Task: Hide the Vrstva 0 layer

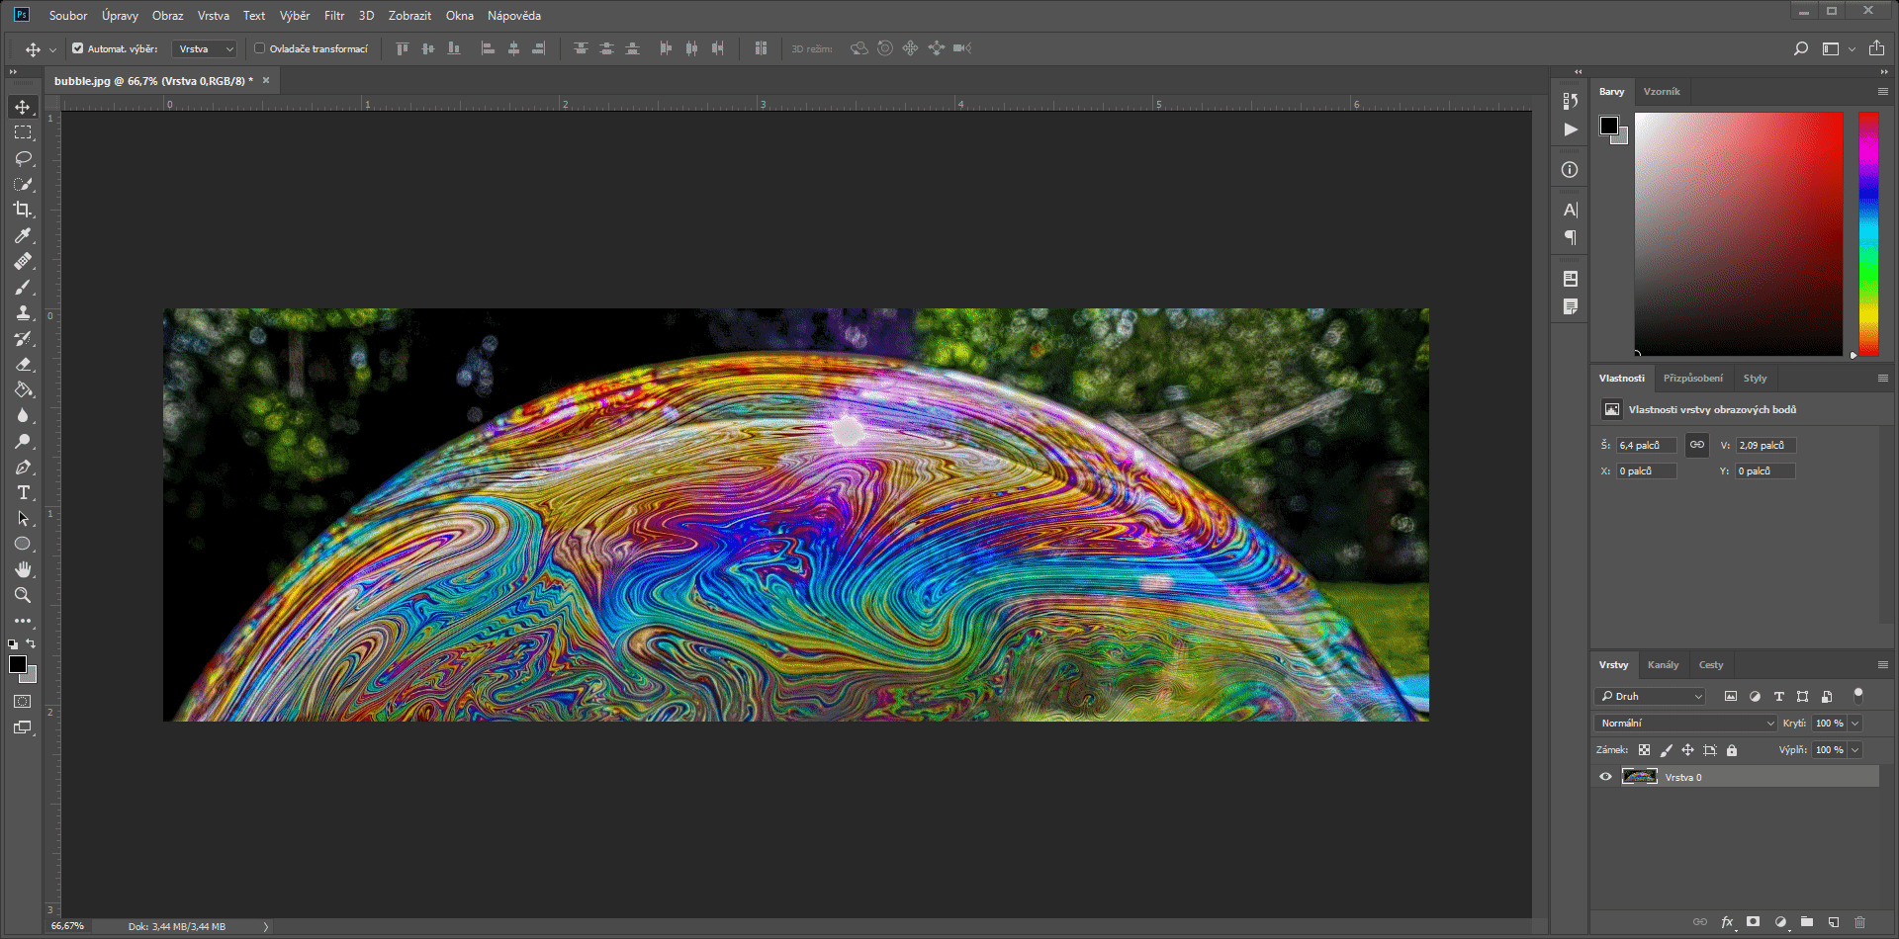Action: 1605,777
